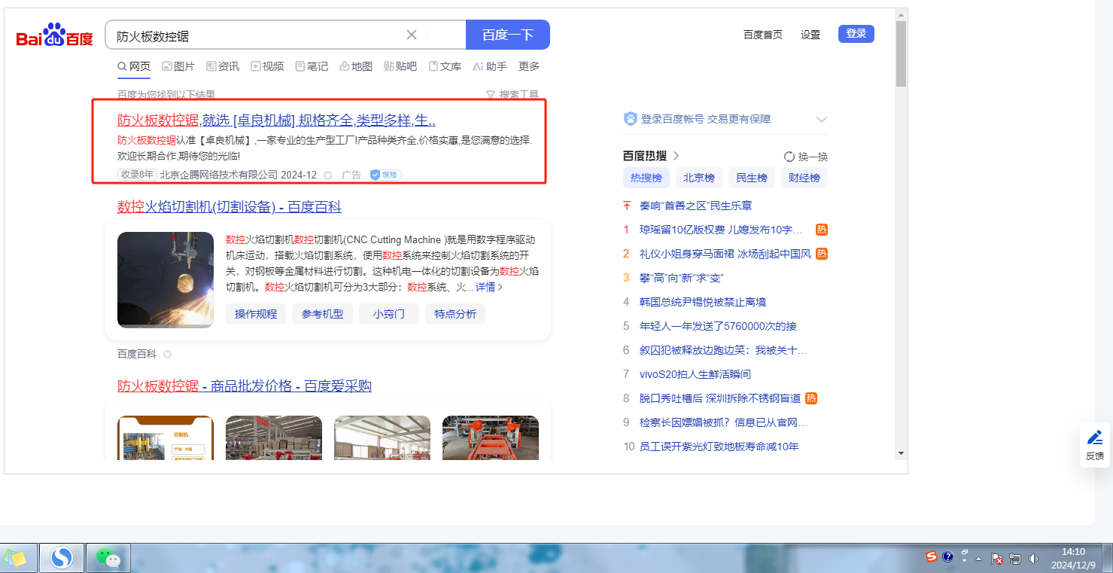Click the Baidu logo
This screenshot has height=573, width=1113.
click(x=55, y=35)
